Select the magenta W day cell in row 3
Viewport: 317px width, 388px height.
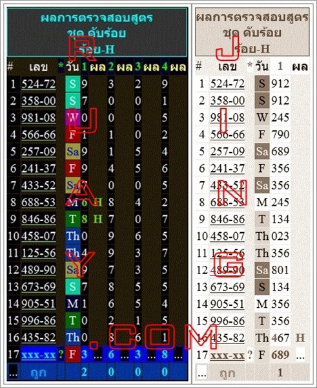point(73,118)
